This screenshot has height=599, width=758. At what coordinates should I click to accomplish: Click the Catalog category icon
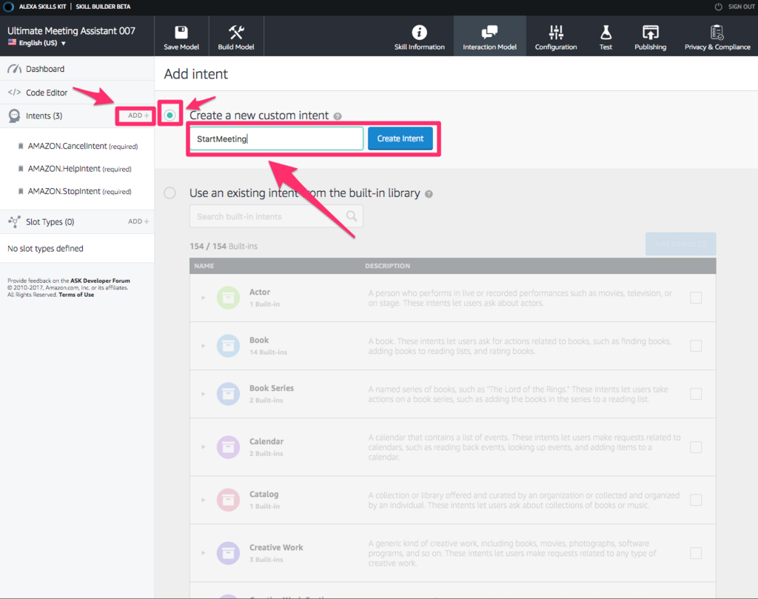(228, 499)
